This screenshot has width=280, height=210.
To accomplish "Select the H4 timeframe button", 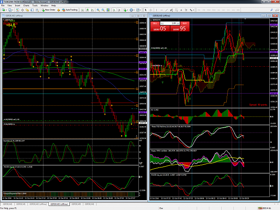I will coord(224,10).
